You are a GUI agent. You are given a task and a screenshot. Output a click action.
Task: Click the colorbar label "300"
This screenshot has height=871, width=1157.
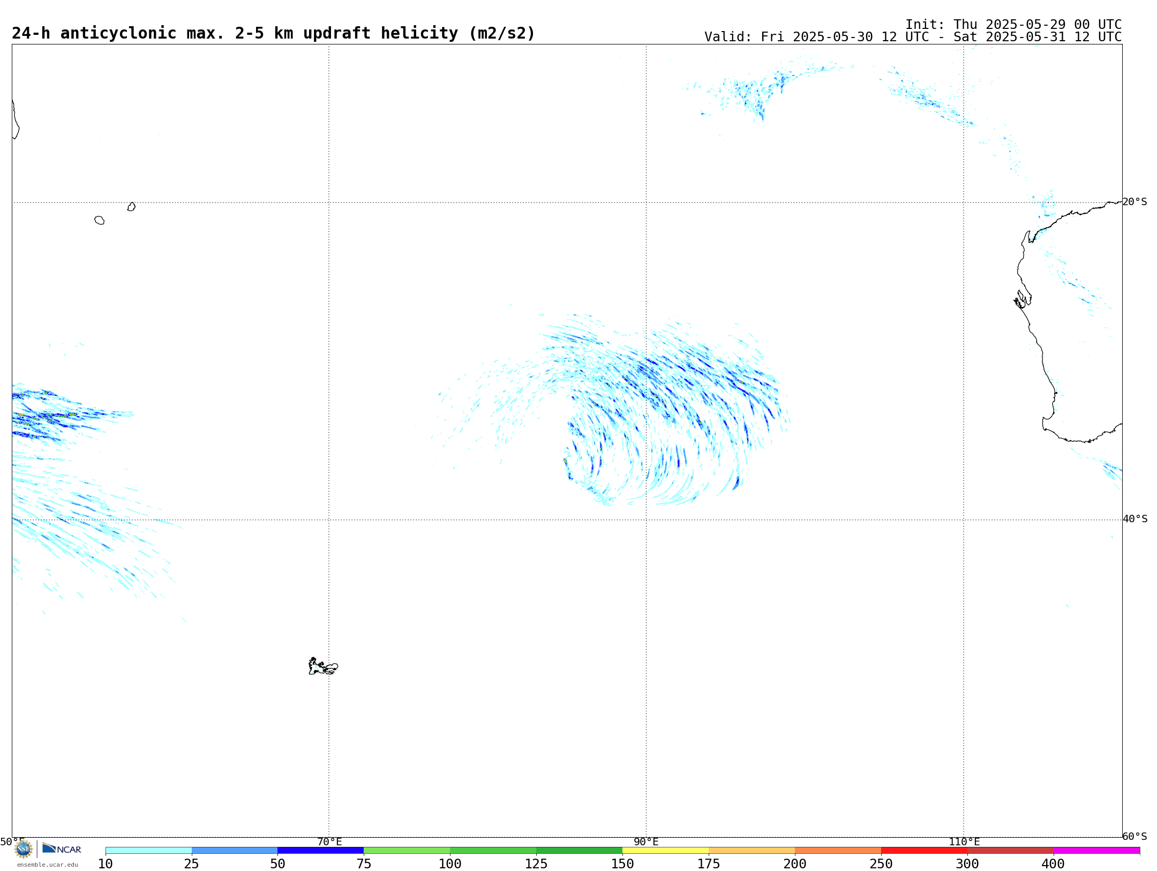(x=967, y=864)
